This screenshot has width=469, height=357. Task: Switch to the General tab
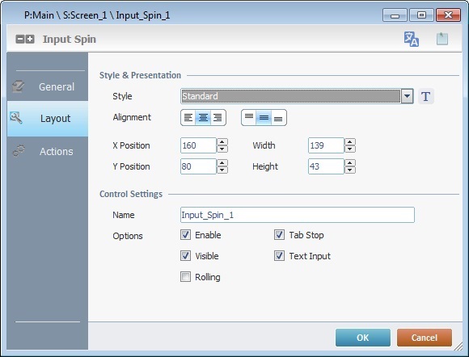point(48,86)
